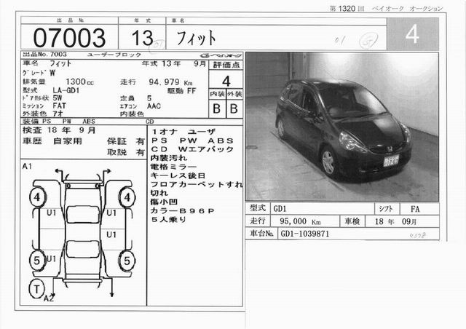Click the chassis number GD1-1039871
466x329 pixels.
pyautogui.click(x=305, y=234)
